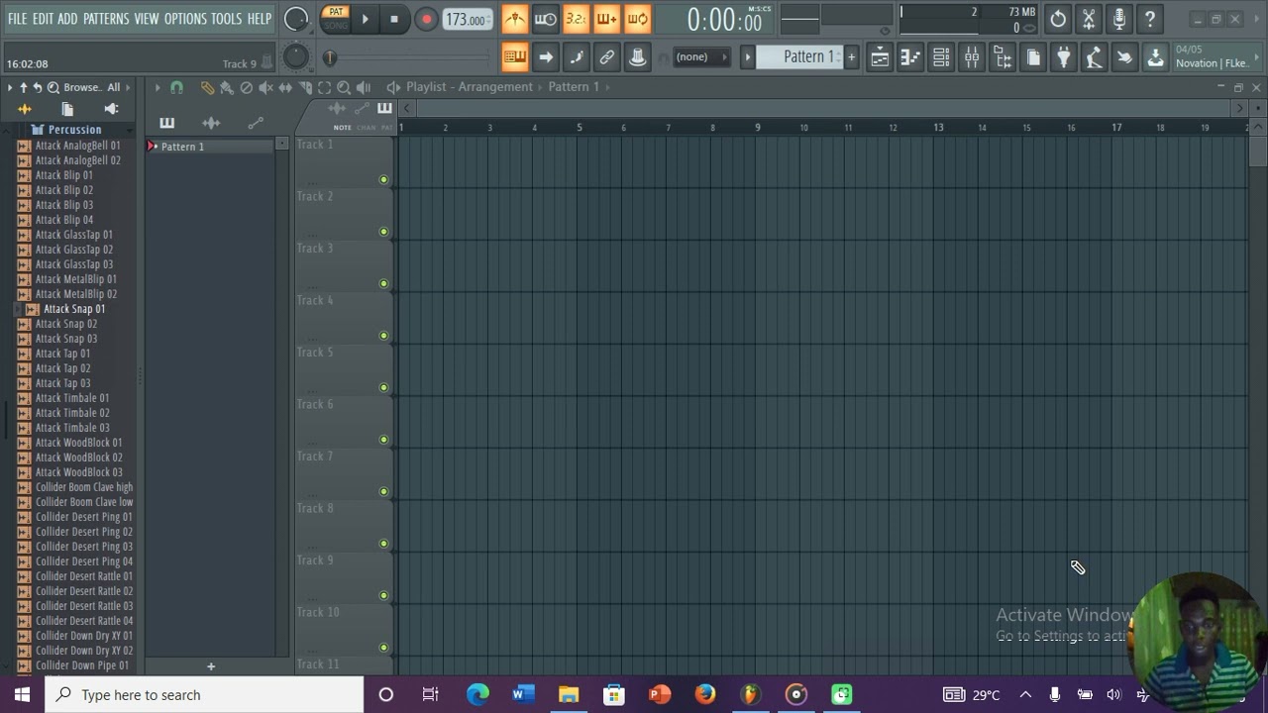Open the ADD menu
The height and width of the screenshot is (713, 1268).
pyautogui.click(x=67, y=19)
